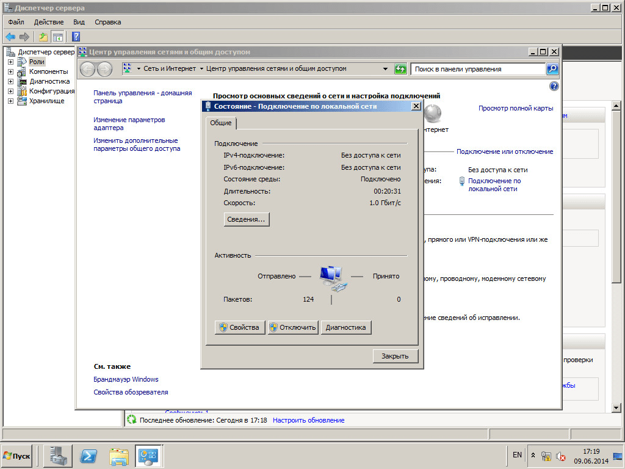Click the blue help icon in toolbar
This screenshot has width=625, height=469.
(x=76, y=37)
